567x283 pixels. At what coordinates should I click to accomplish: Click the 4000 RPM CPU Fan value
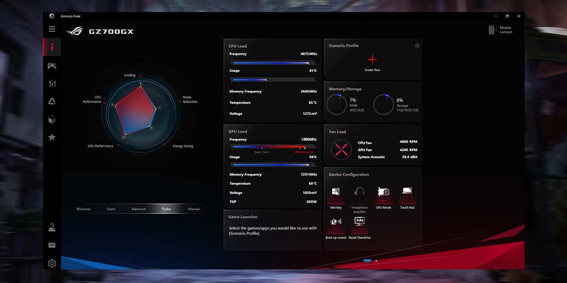click(408, 142)
